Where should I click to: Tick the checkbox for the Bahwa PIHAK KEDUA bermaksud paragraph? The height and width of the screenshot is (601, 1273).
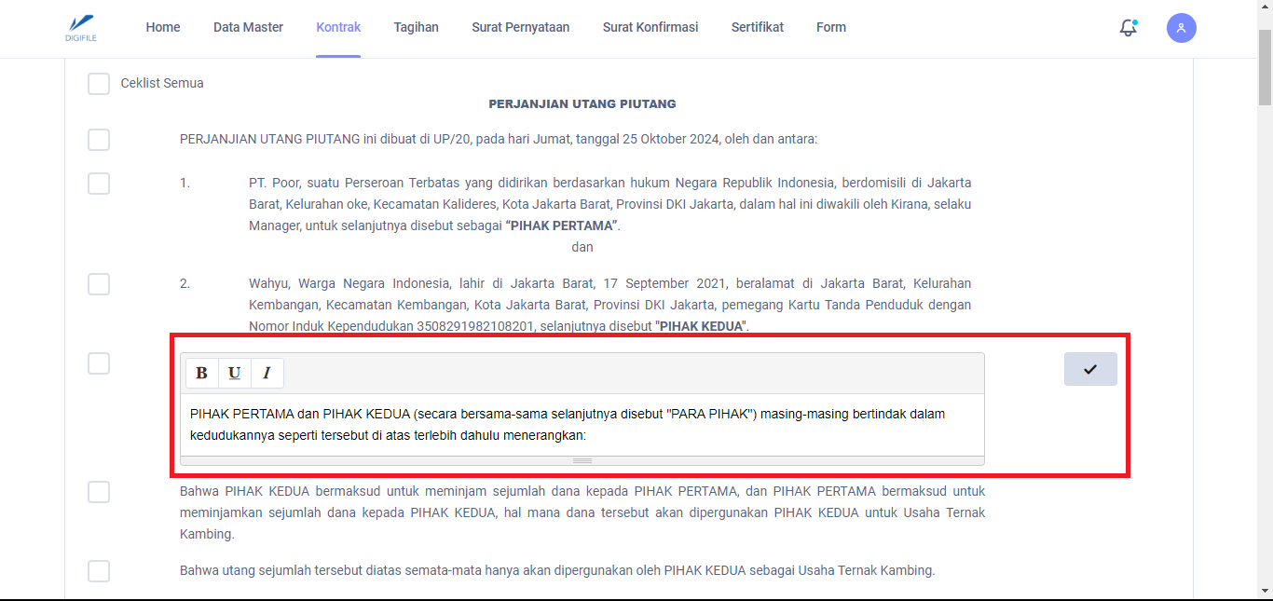[x=99, y=492]
